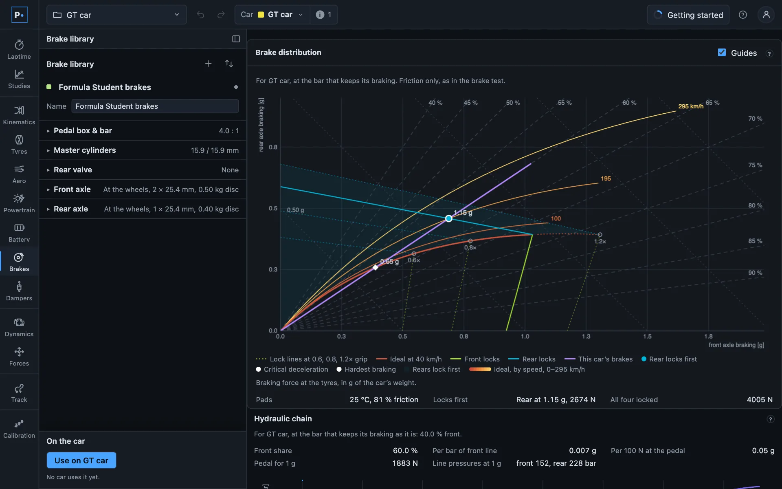Add a new brake to library
782x489 pixels.
tap(208, 64)
